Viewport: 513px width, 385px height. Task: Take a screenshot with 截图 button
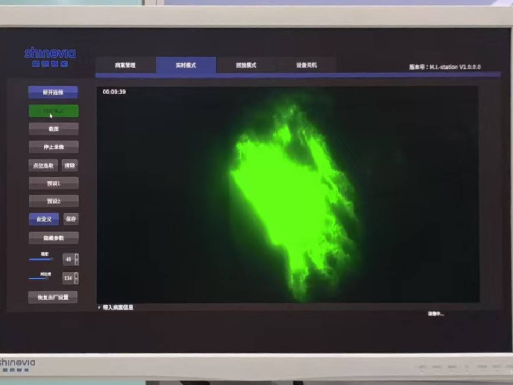point(53,129)
